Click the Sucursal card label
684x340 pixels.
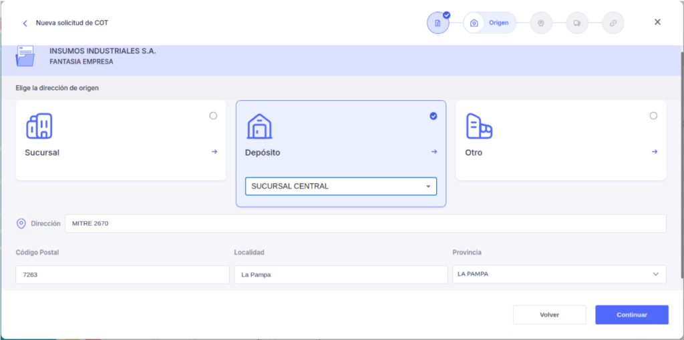click(42, 153)
